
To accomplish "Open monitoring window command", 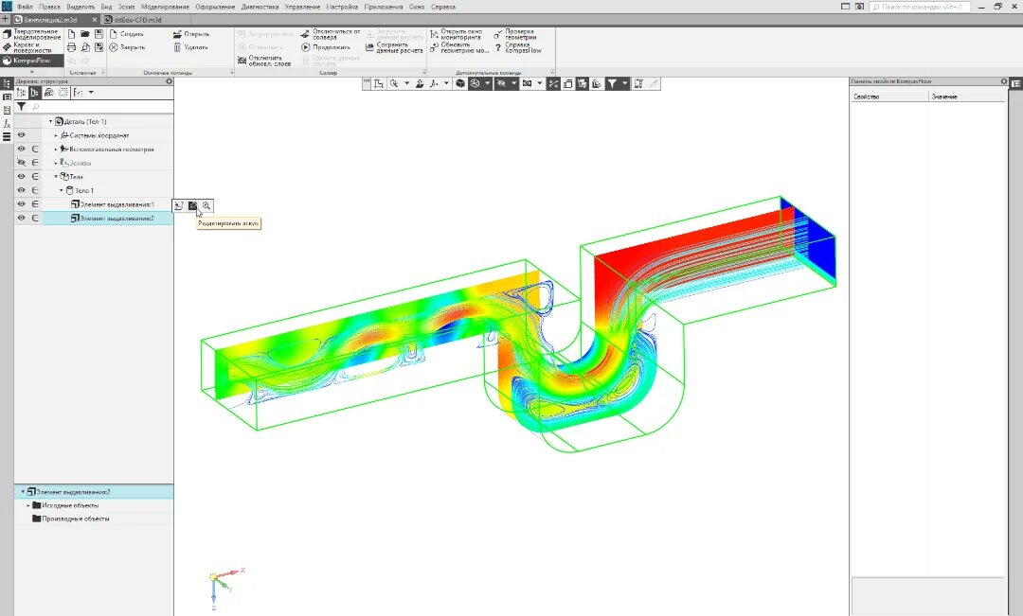I will 456,34.
